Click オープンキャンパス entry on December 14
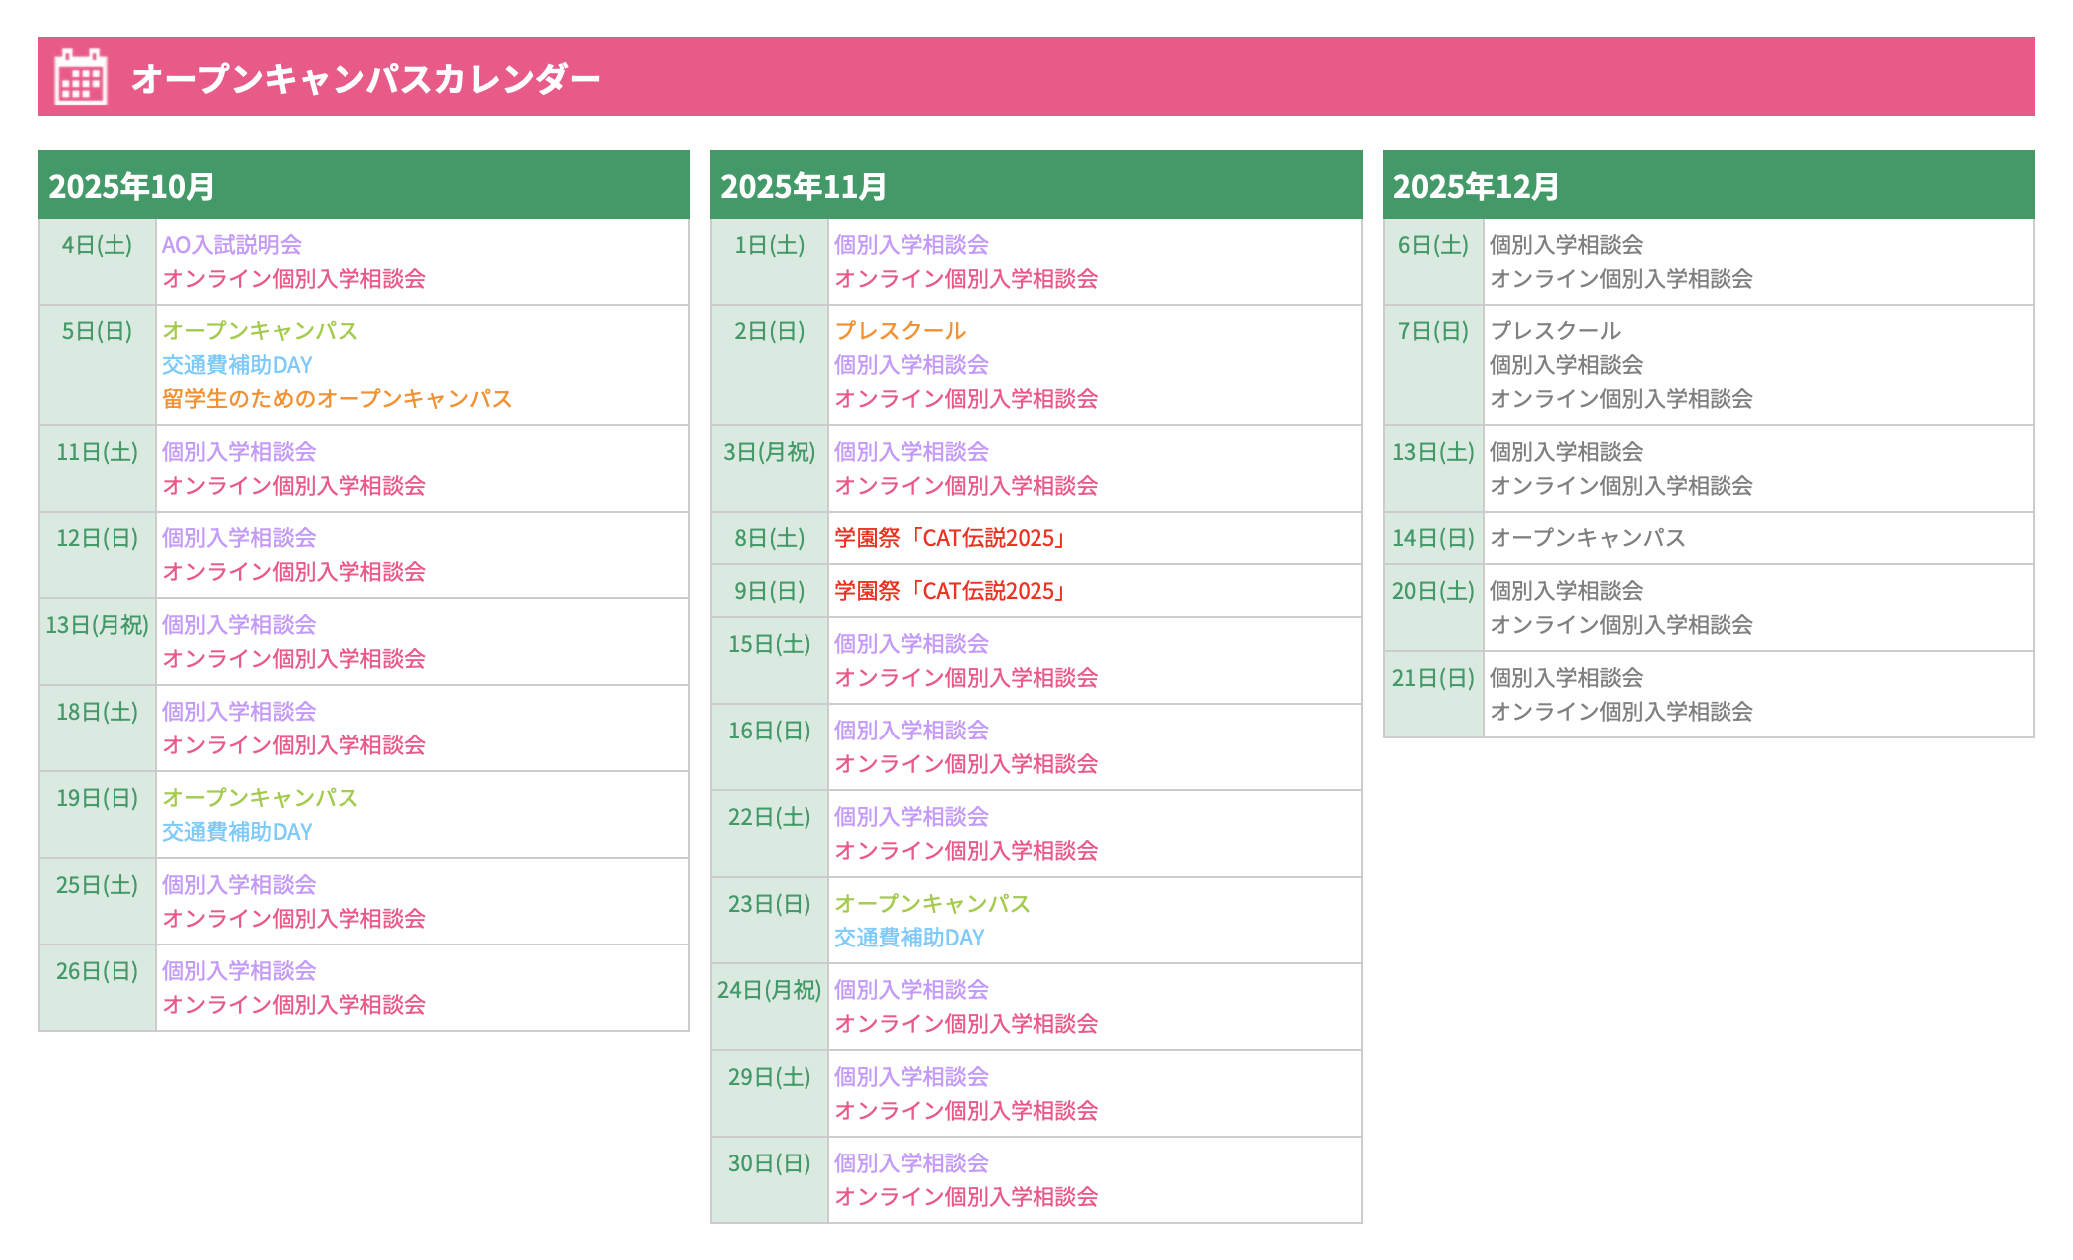 (x=1586, y=538)
